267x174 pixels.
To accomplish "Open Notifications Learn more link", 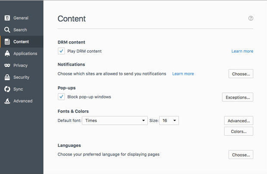I will (x=183, y=74).
